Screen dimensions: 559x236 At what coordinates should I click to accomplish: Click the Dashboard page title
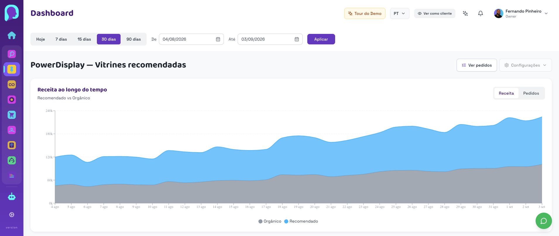(x=52, y=13)
